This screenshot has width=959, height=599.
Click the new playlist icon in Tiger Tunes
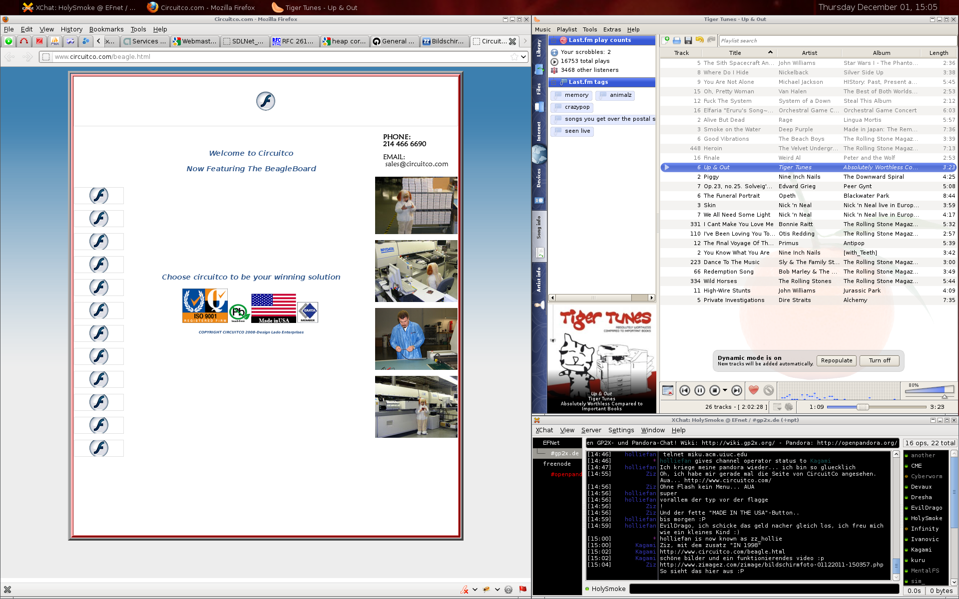click(666, 40)
